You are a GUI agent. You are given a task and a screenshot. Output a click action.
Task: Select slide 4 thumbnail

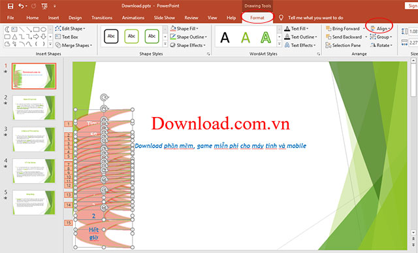point(33,171)
